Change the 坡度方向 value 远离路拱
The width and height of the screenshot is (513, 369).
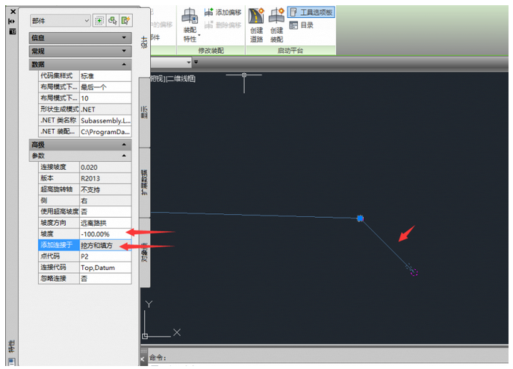pyautogui.click(x=105, y=223)
